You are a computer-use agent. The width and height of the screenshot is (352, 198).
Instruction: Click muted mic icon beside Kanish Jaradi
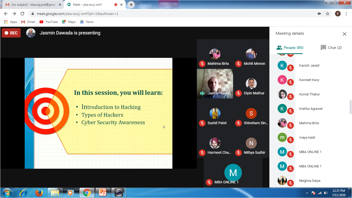coord(291,68)
